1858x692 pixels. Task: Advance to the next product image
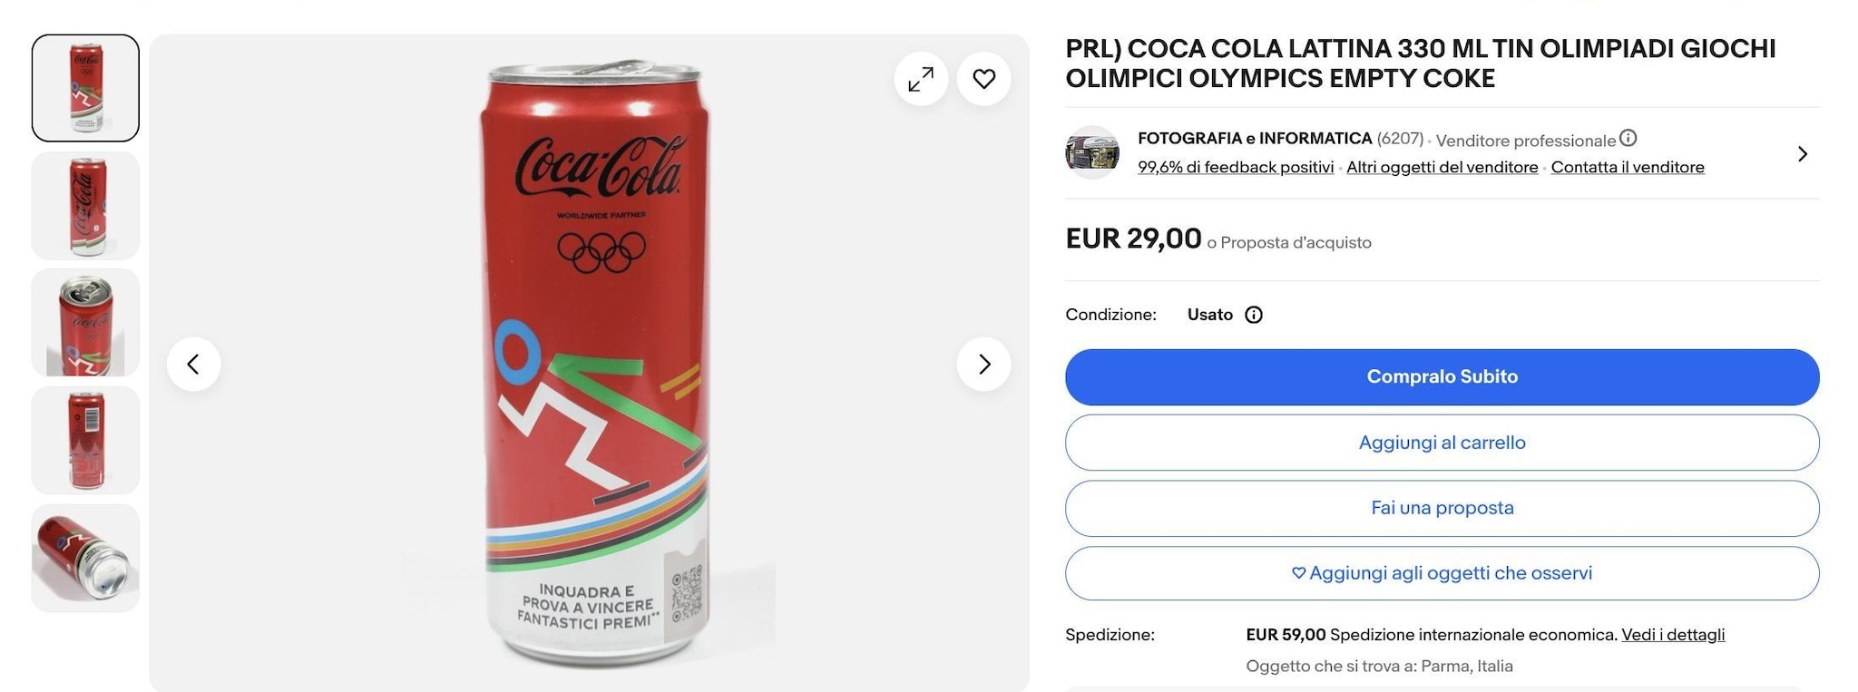pos(983,364)
